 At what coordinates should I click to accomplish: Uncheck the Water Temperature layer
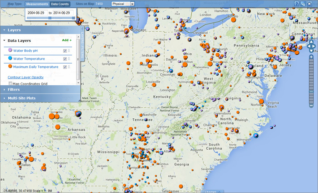[65, 59]
